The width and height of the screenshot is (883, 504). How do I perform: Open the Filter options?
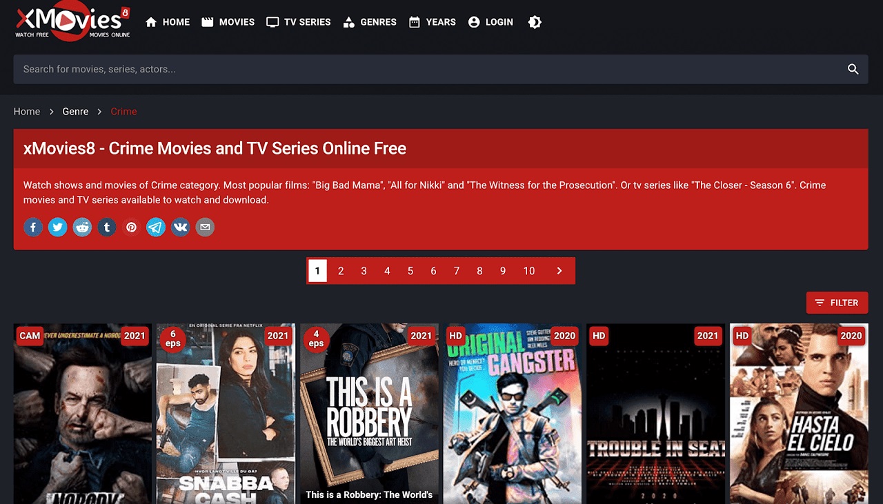[837, 303]
